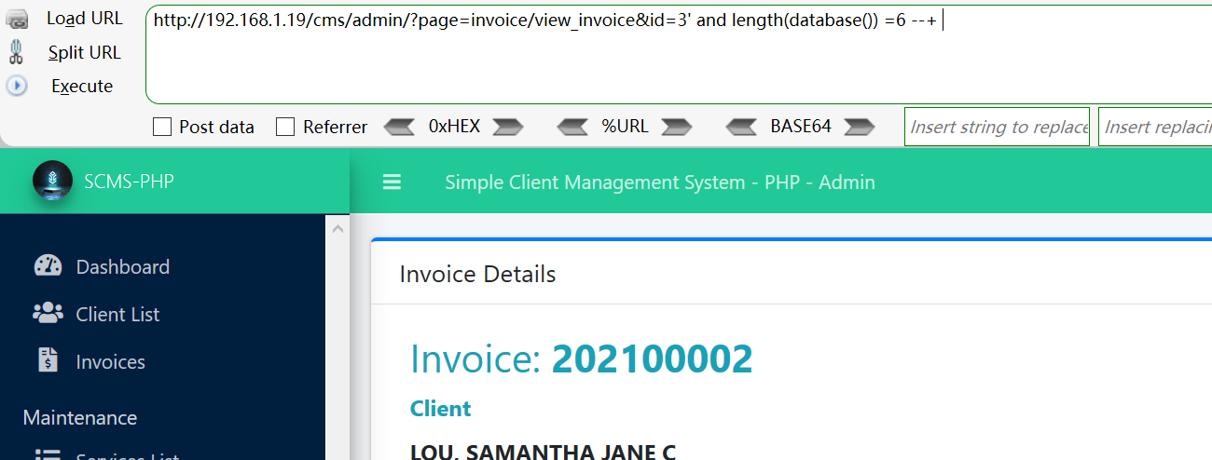Screen dimensions: 1212x460
Task: Run the Execute command
Action: click(x=82, y=87)
